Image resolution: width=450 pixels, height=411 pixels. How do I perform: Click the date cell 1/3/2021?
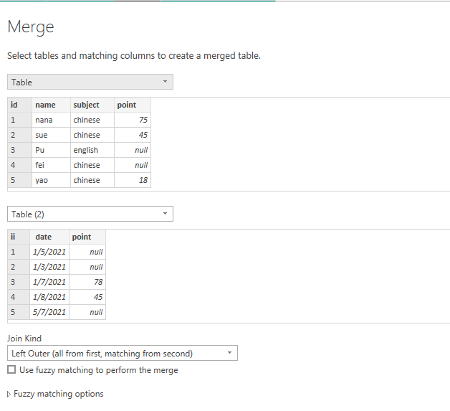click(x=49, y=267)
